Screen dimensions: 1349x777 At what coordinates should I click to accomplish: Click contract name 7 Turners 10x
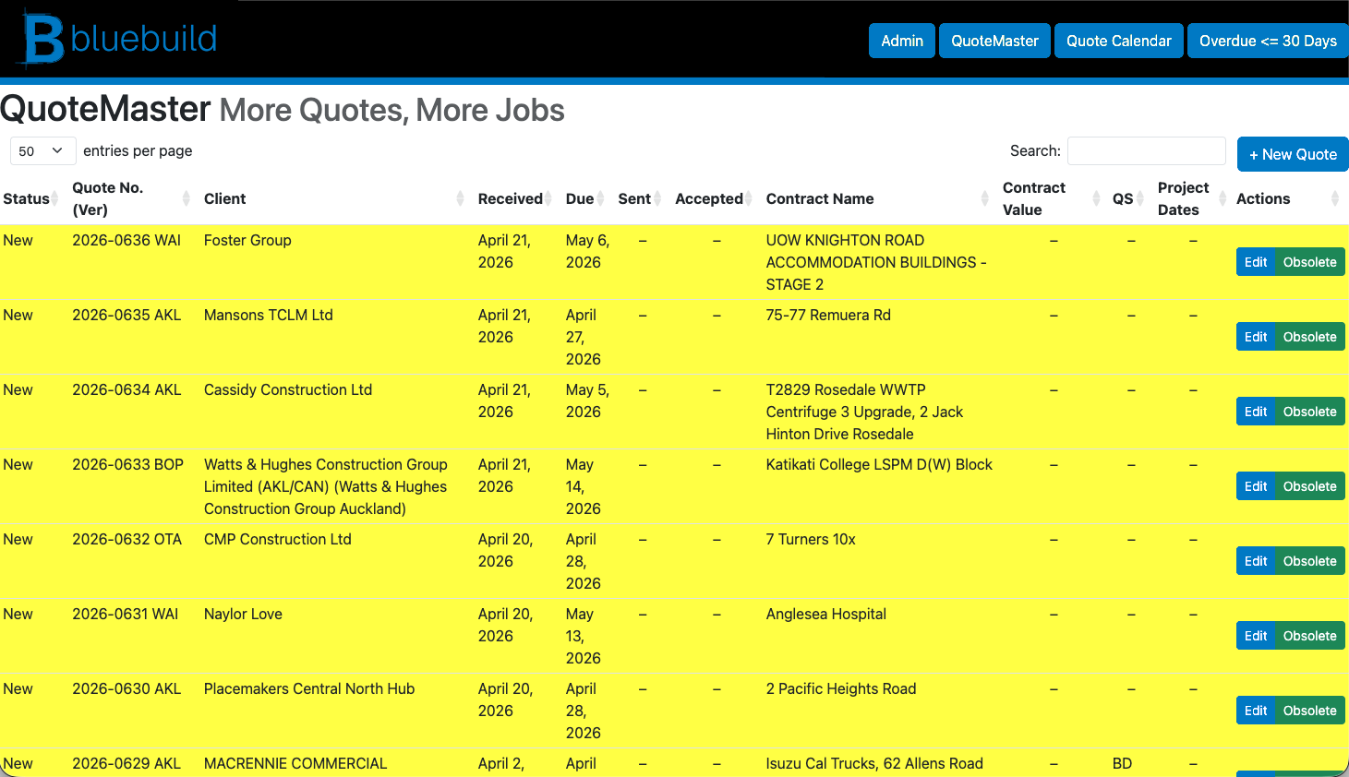(811, 539)
